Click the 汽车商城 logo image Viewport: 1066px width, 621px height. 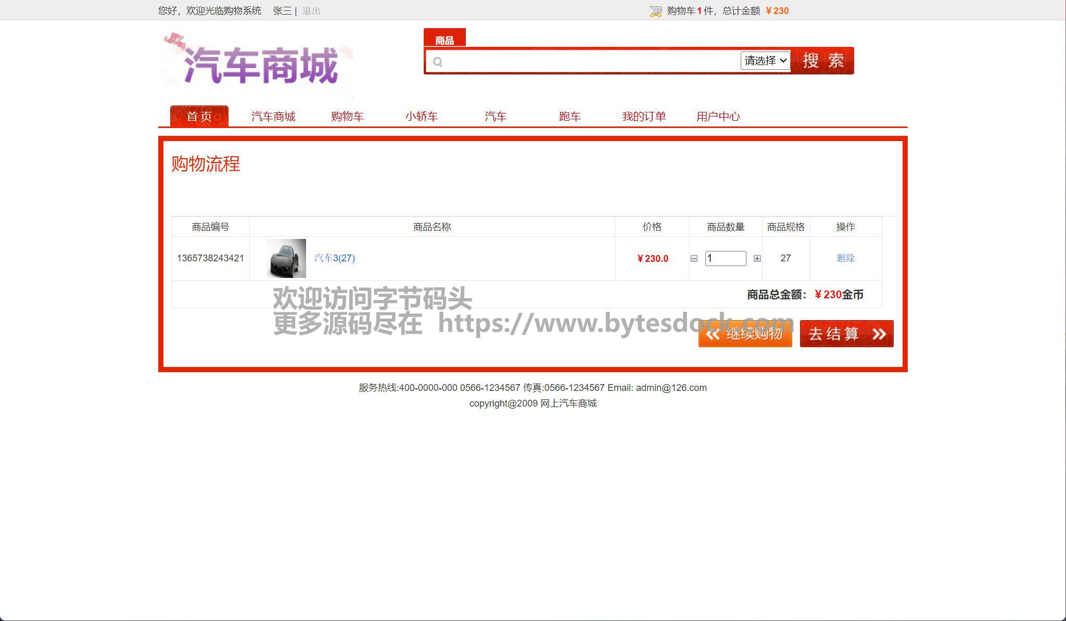tap(256, 64)
